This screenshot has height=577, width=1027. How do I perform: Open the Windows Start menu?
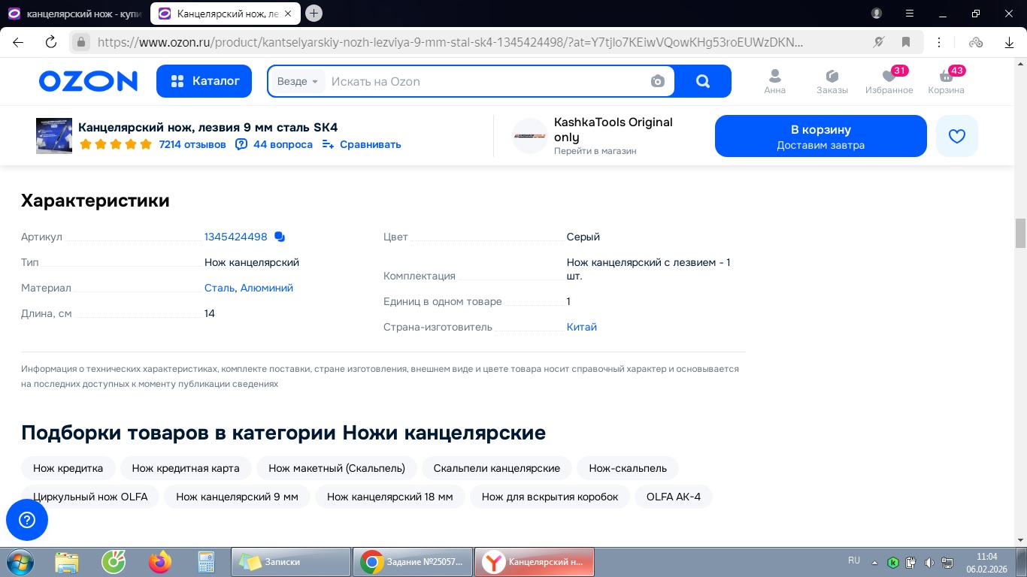(20, 562)
